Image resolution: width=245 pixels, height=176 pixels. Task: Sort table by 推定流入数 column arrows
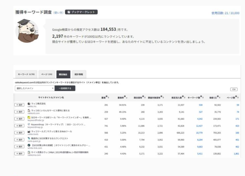[185, 98]
